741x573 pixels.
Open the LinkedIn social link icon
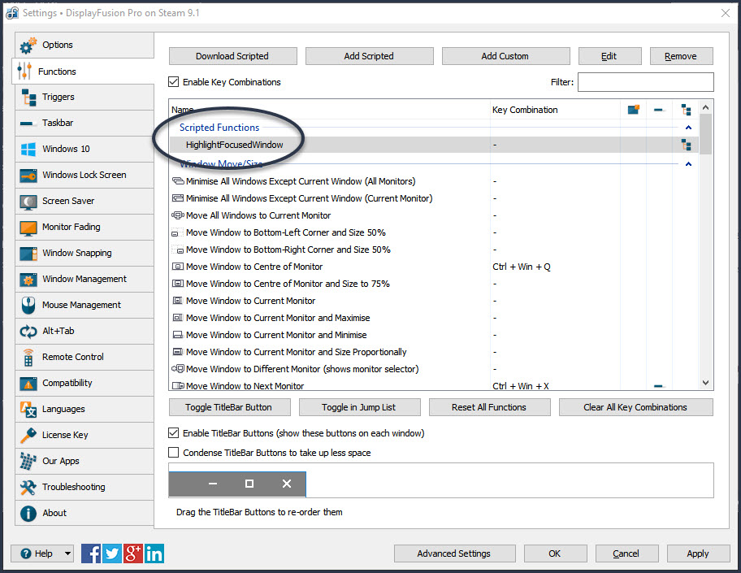click(x=154, y=553)
